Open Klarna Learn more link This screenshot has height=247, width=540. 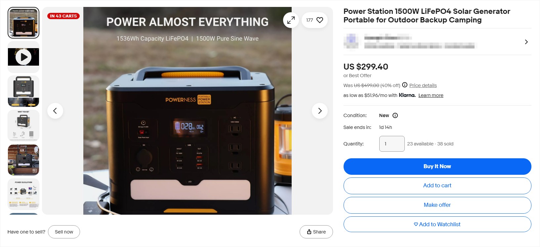tap(431, 95)
